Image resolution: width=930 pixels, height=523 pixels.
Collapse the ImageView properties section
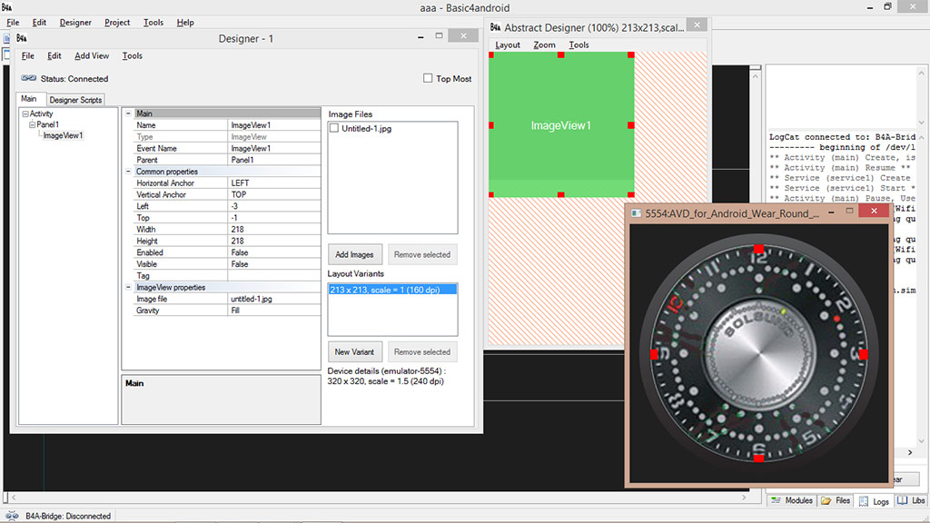point(127,287)
